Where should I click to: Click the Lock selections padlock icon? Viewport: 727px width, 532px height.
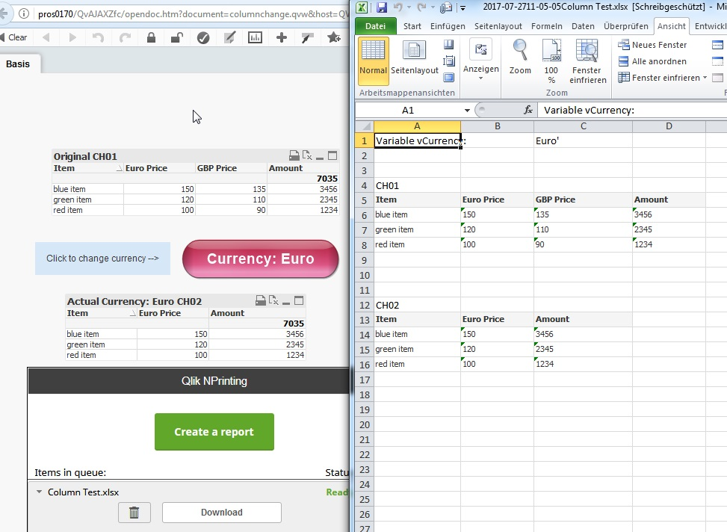[x=151, y=37]
